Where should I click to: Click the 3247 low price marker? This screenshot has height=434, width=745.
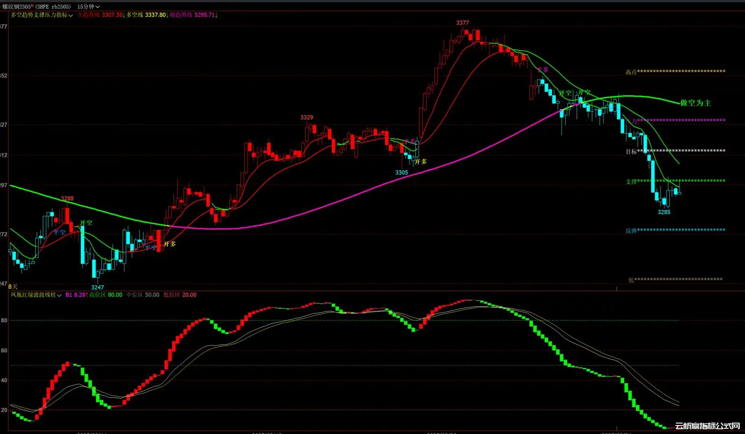[97, 287]
